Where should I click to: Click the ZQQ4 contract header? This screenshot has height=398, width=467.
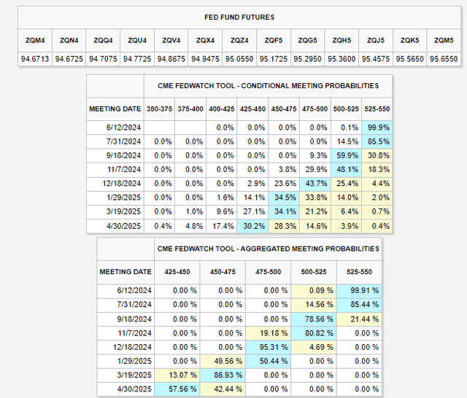tap(103, 40)
